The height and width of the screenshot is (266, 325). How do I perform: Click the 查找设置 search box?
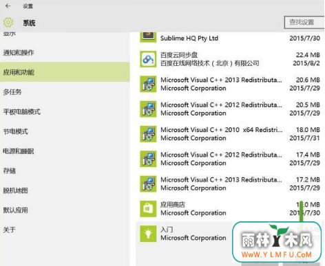coord(304,22)
